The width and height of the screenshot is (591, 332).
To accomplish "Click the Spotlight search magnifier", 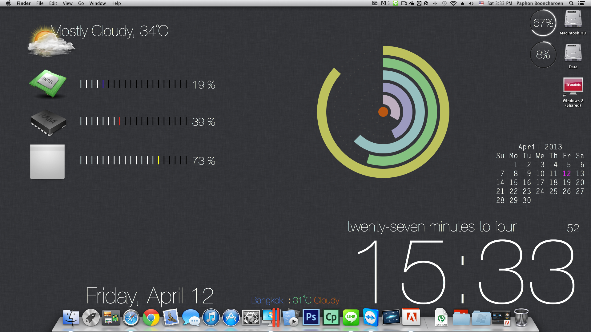I will coord(571,3).
